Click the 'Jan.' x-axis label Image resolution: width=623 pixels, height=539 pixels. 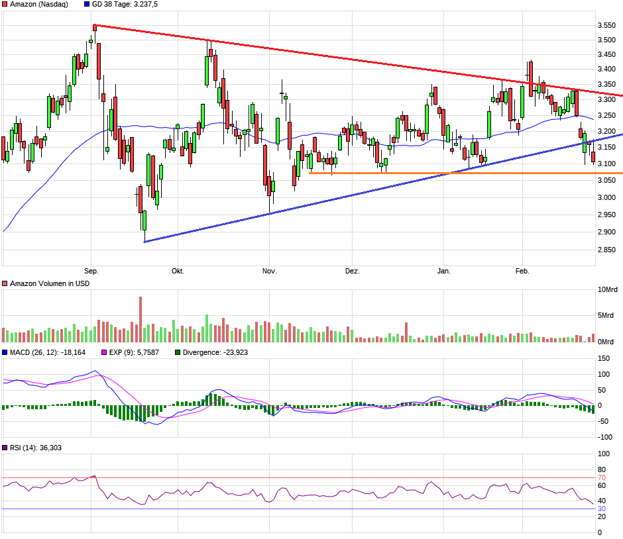[444, 271]
